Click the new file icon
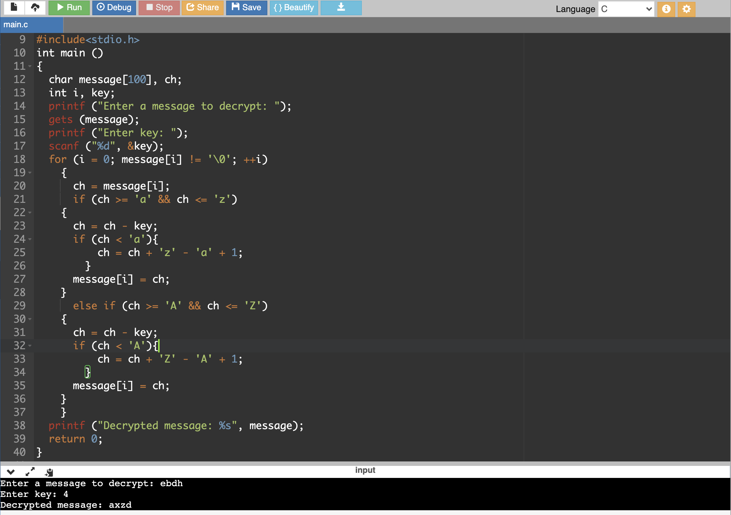The width and height of the screenshot is (731, 515). coord(14,7)
